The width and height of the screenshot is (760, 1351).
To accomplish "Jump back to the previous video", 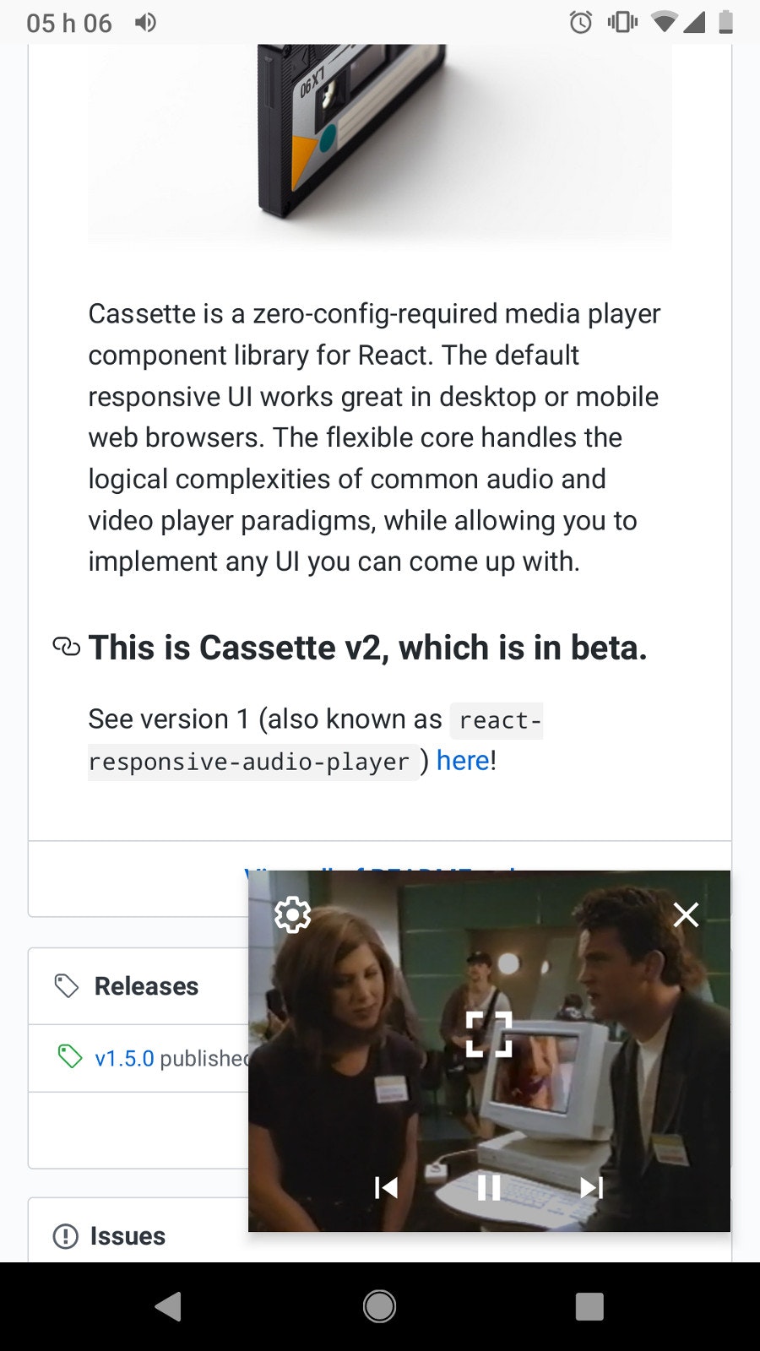I will (386, 1188).
